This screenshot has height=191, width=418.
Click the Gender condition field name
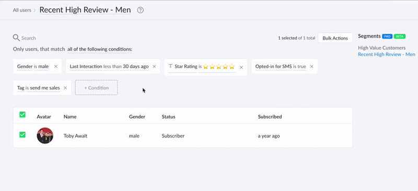click(25, 67)
